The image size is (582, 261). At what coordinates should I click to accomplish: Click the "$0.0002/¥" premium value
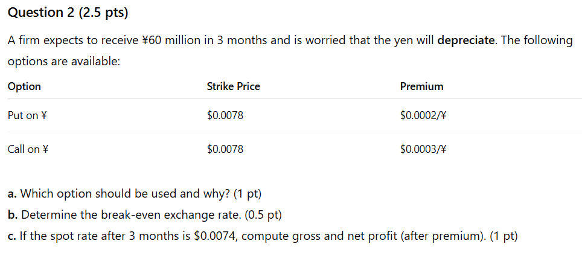423,115
